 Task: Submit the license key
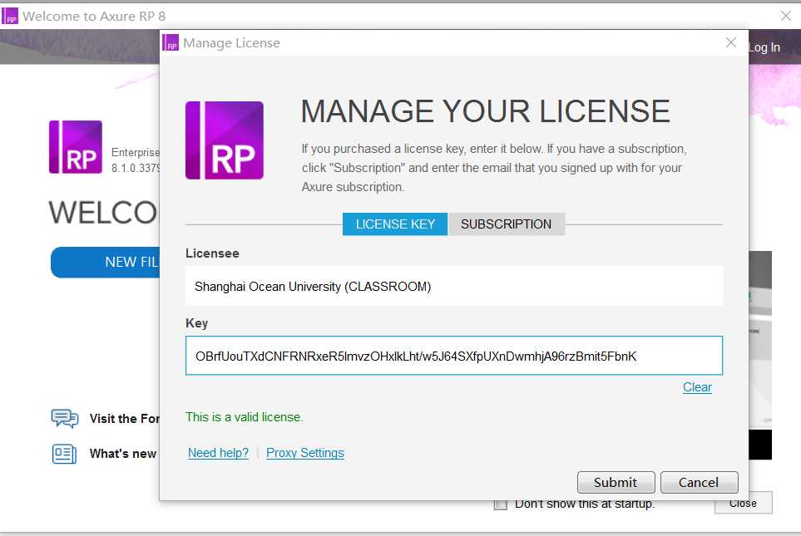pyautogui.click(x=616, y=482)
